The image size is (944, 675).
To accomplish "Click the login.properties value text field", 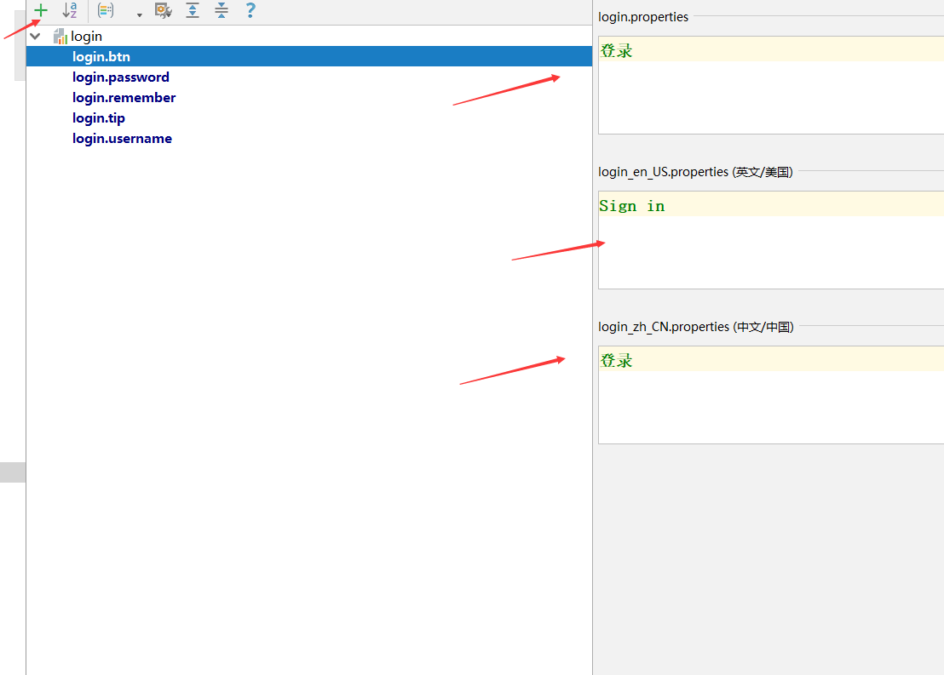I will pos(770,85).
